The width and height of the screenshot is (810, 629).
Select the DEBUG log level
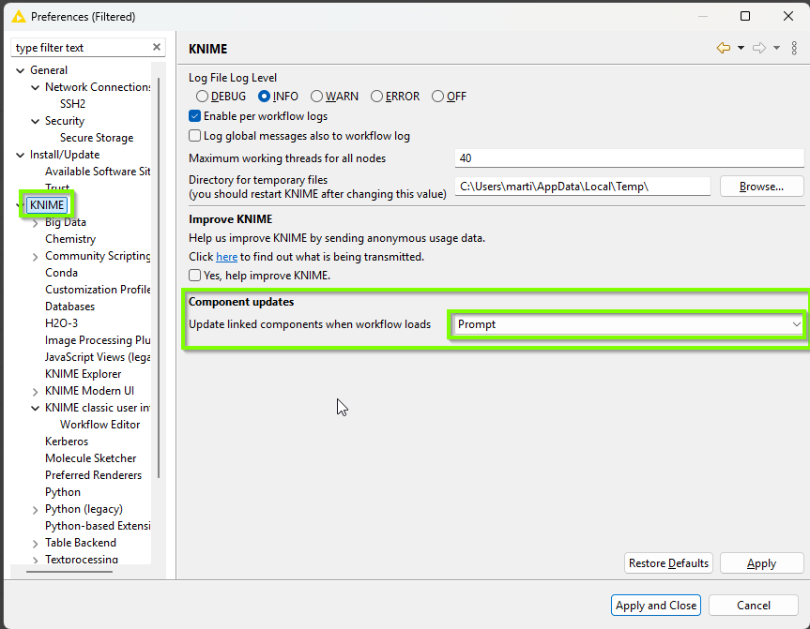pyautogui.click(x=202, y=97)
